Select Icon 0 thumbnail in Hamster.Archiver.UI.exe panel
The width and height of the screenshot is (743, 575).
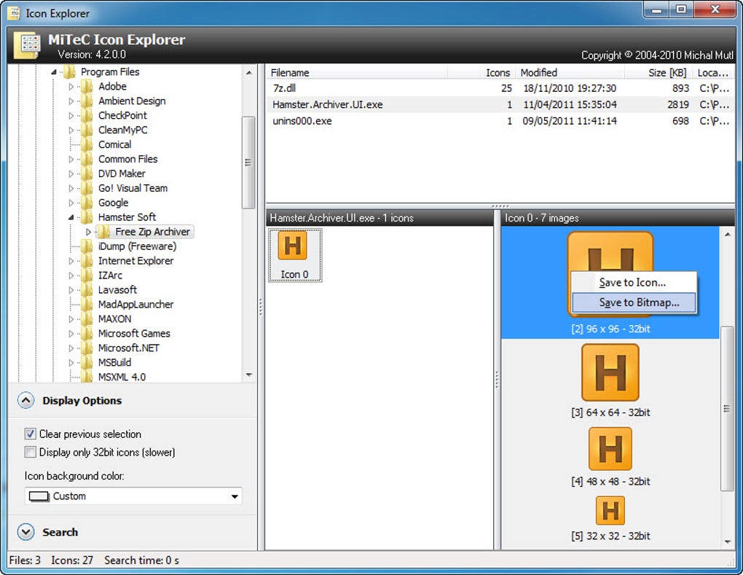295,255
